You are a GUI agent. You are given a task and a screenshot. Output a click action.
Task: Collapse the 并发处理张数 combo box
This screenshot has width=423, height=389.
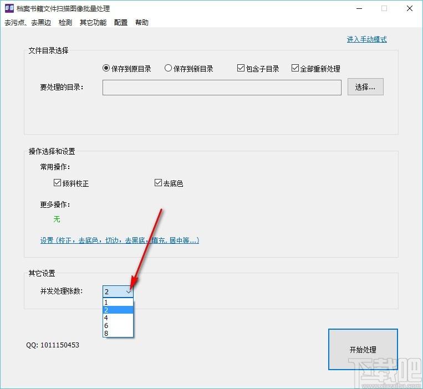point(118,291)
